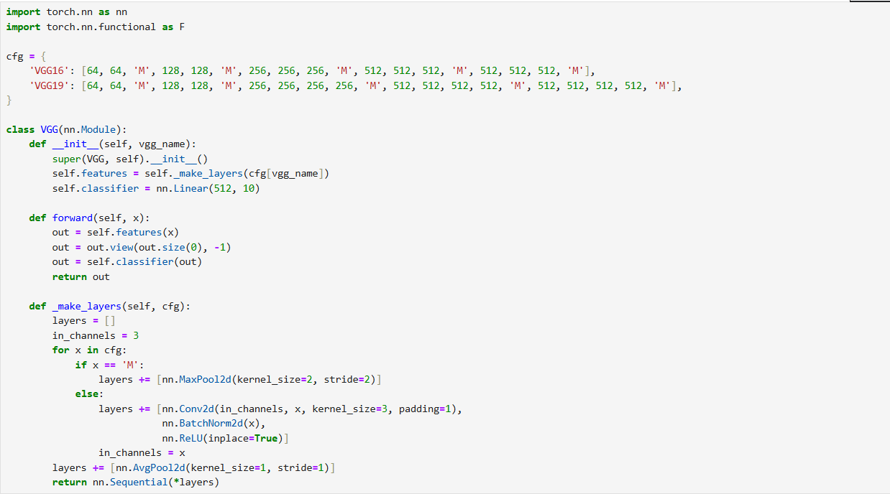Click the 'in_channels = x' line
This screenshot has height=494, width=890.
tap(142, 453)
